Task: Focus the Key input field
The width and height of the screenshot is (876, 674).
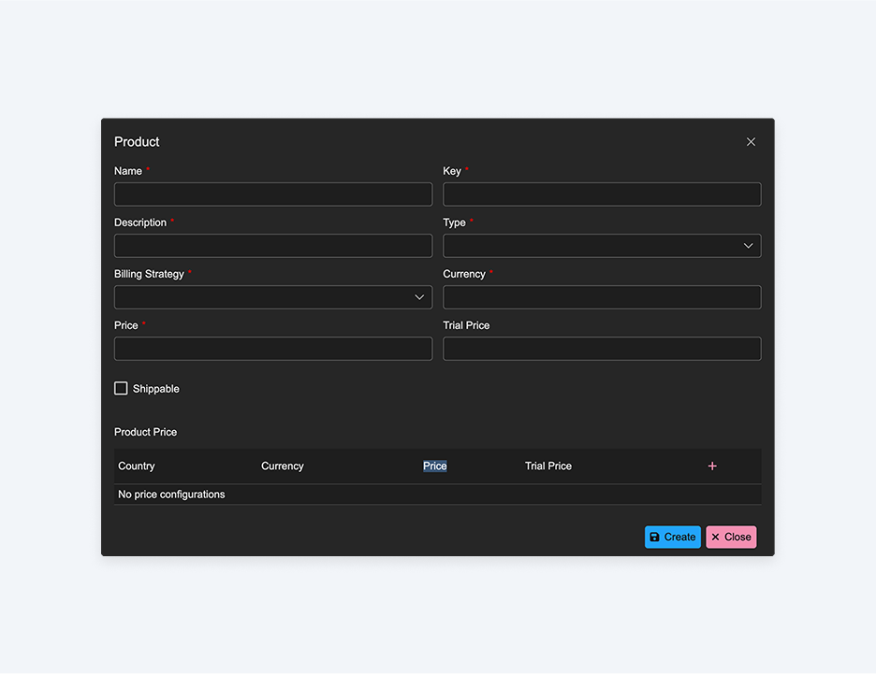Action: coord(602,194)
